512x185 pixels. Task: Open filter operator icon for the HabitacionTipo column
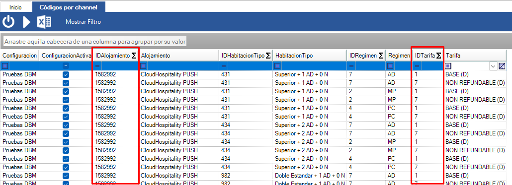277,66
